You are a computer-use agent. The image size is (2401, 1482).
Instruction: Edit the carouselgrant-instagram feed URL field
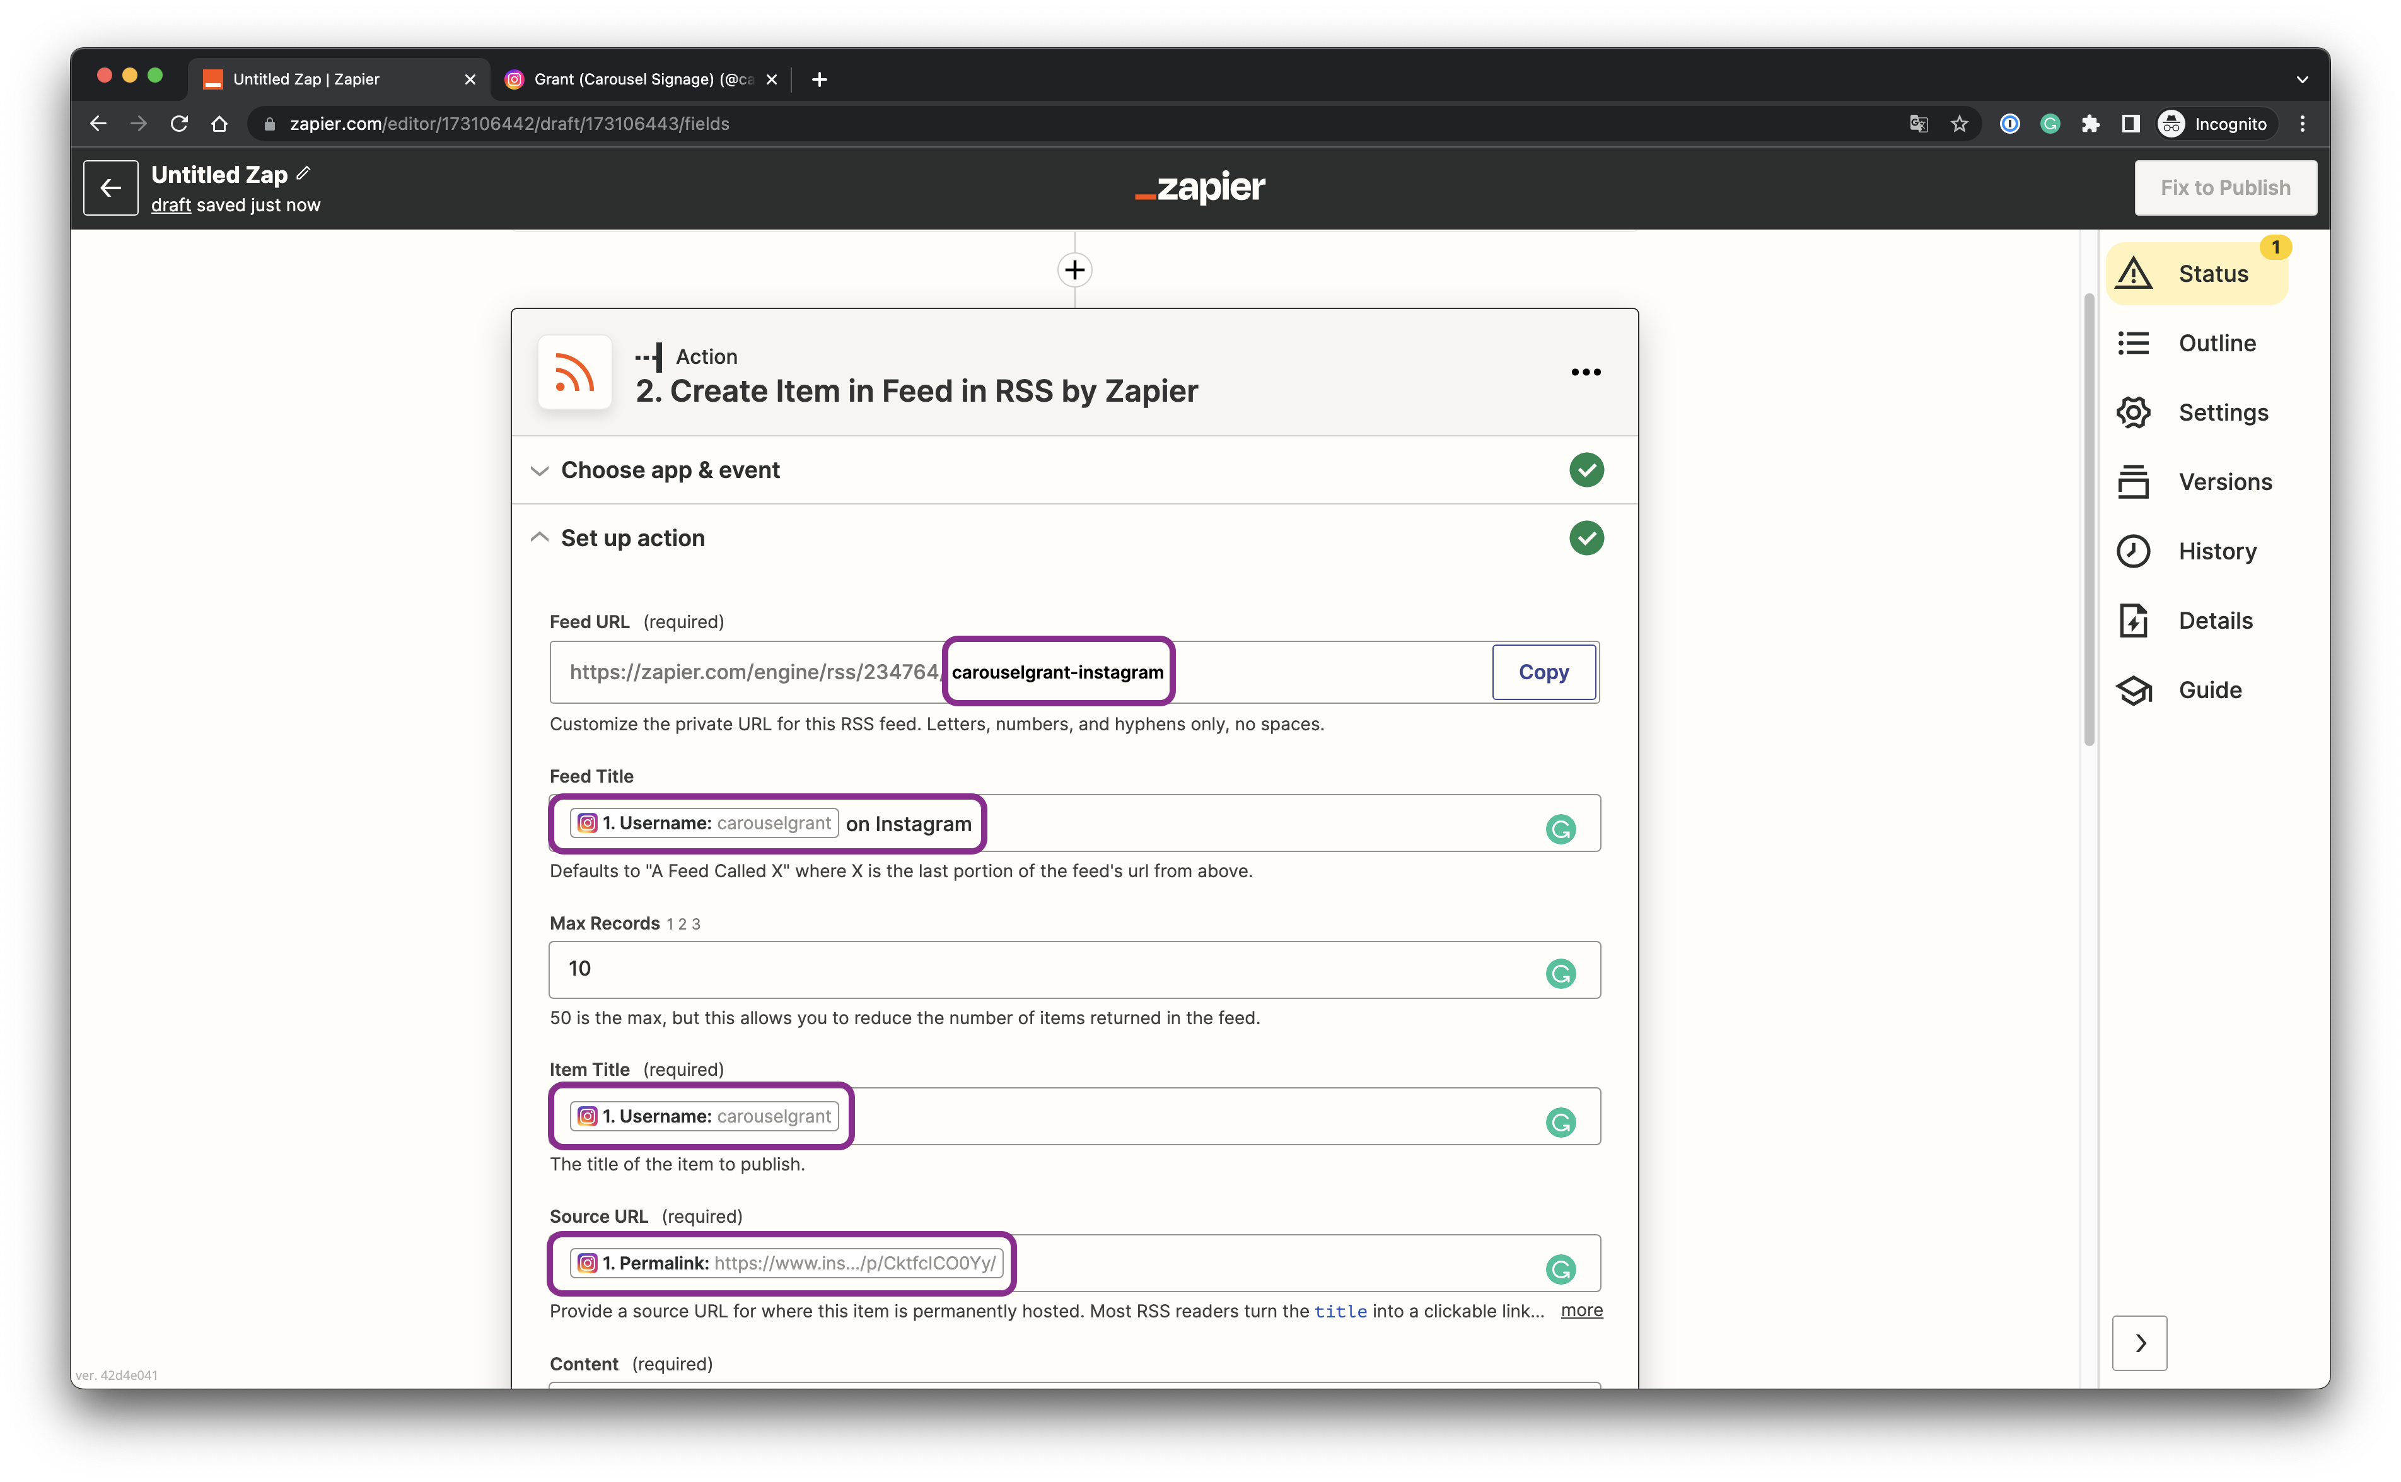click(x=1057, y=672)
